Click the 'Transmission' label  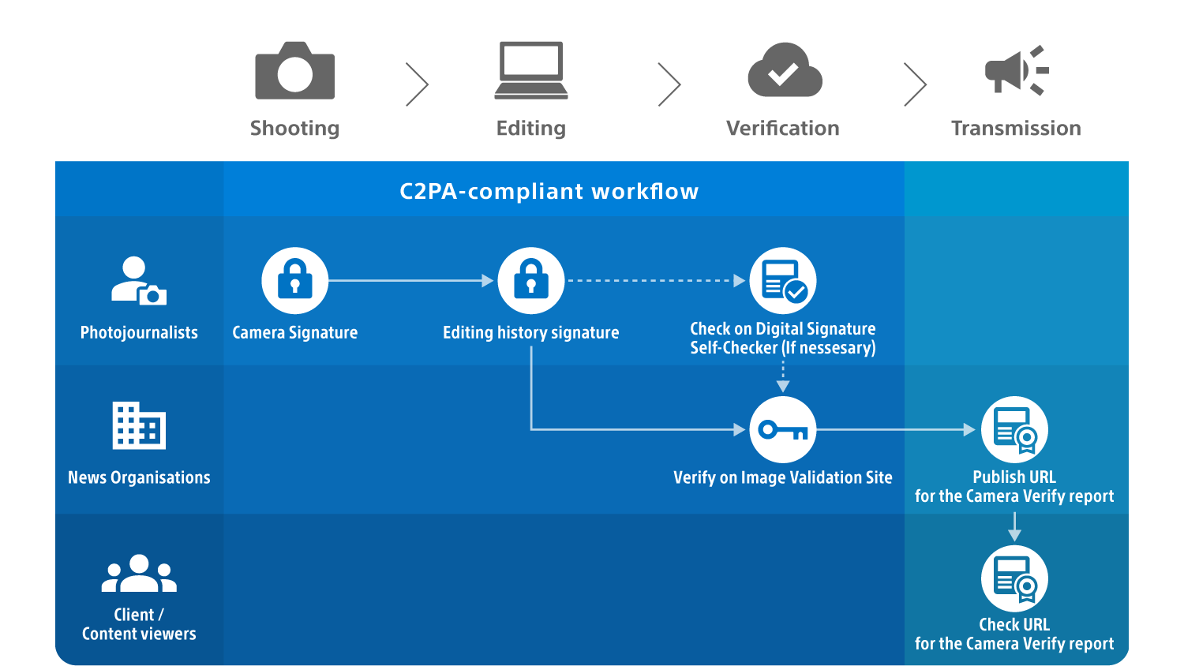pos(1017,128)
